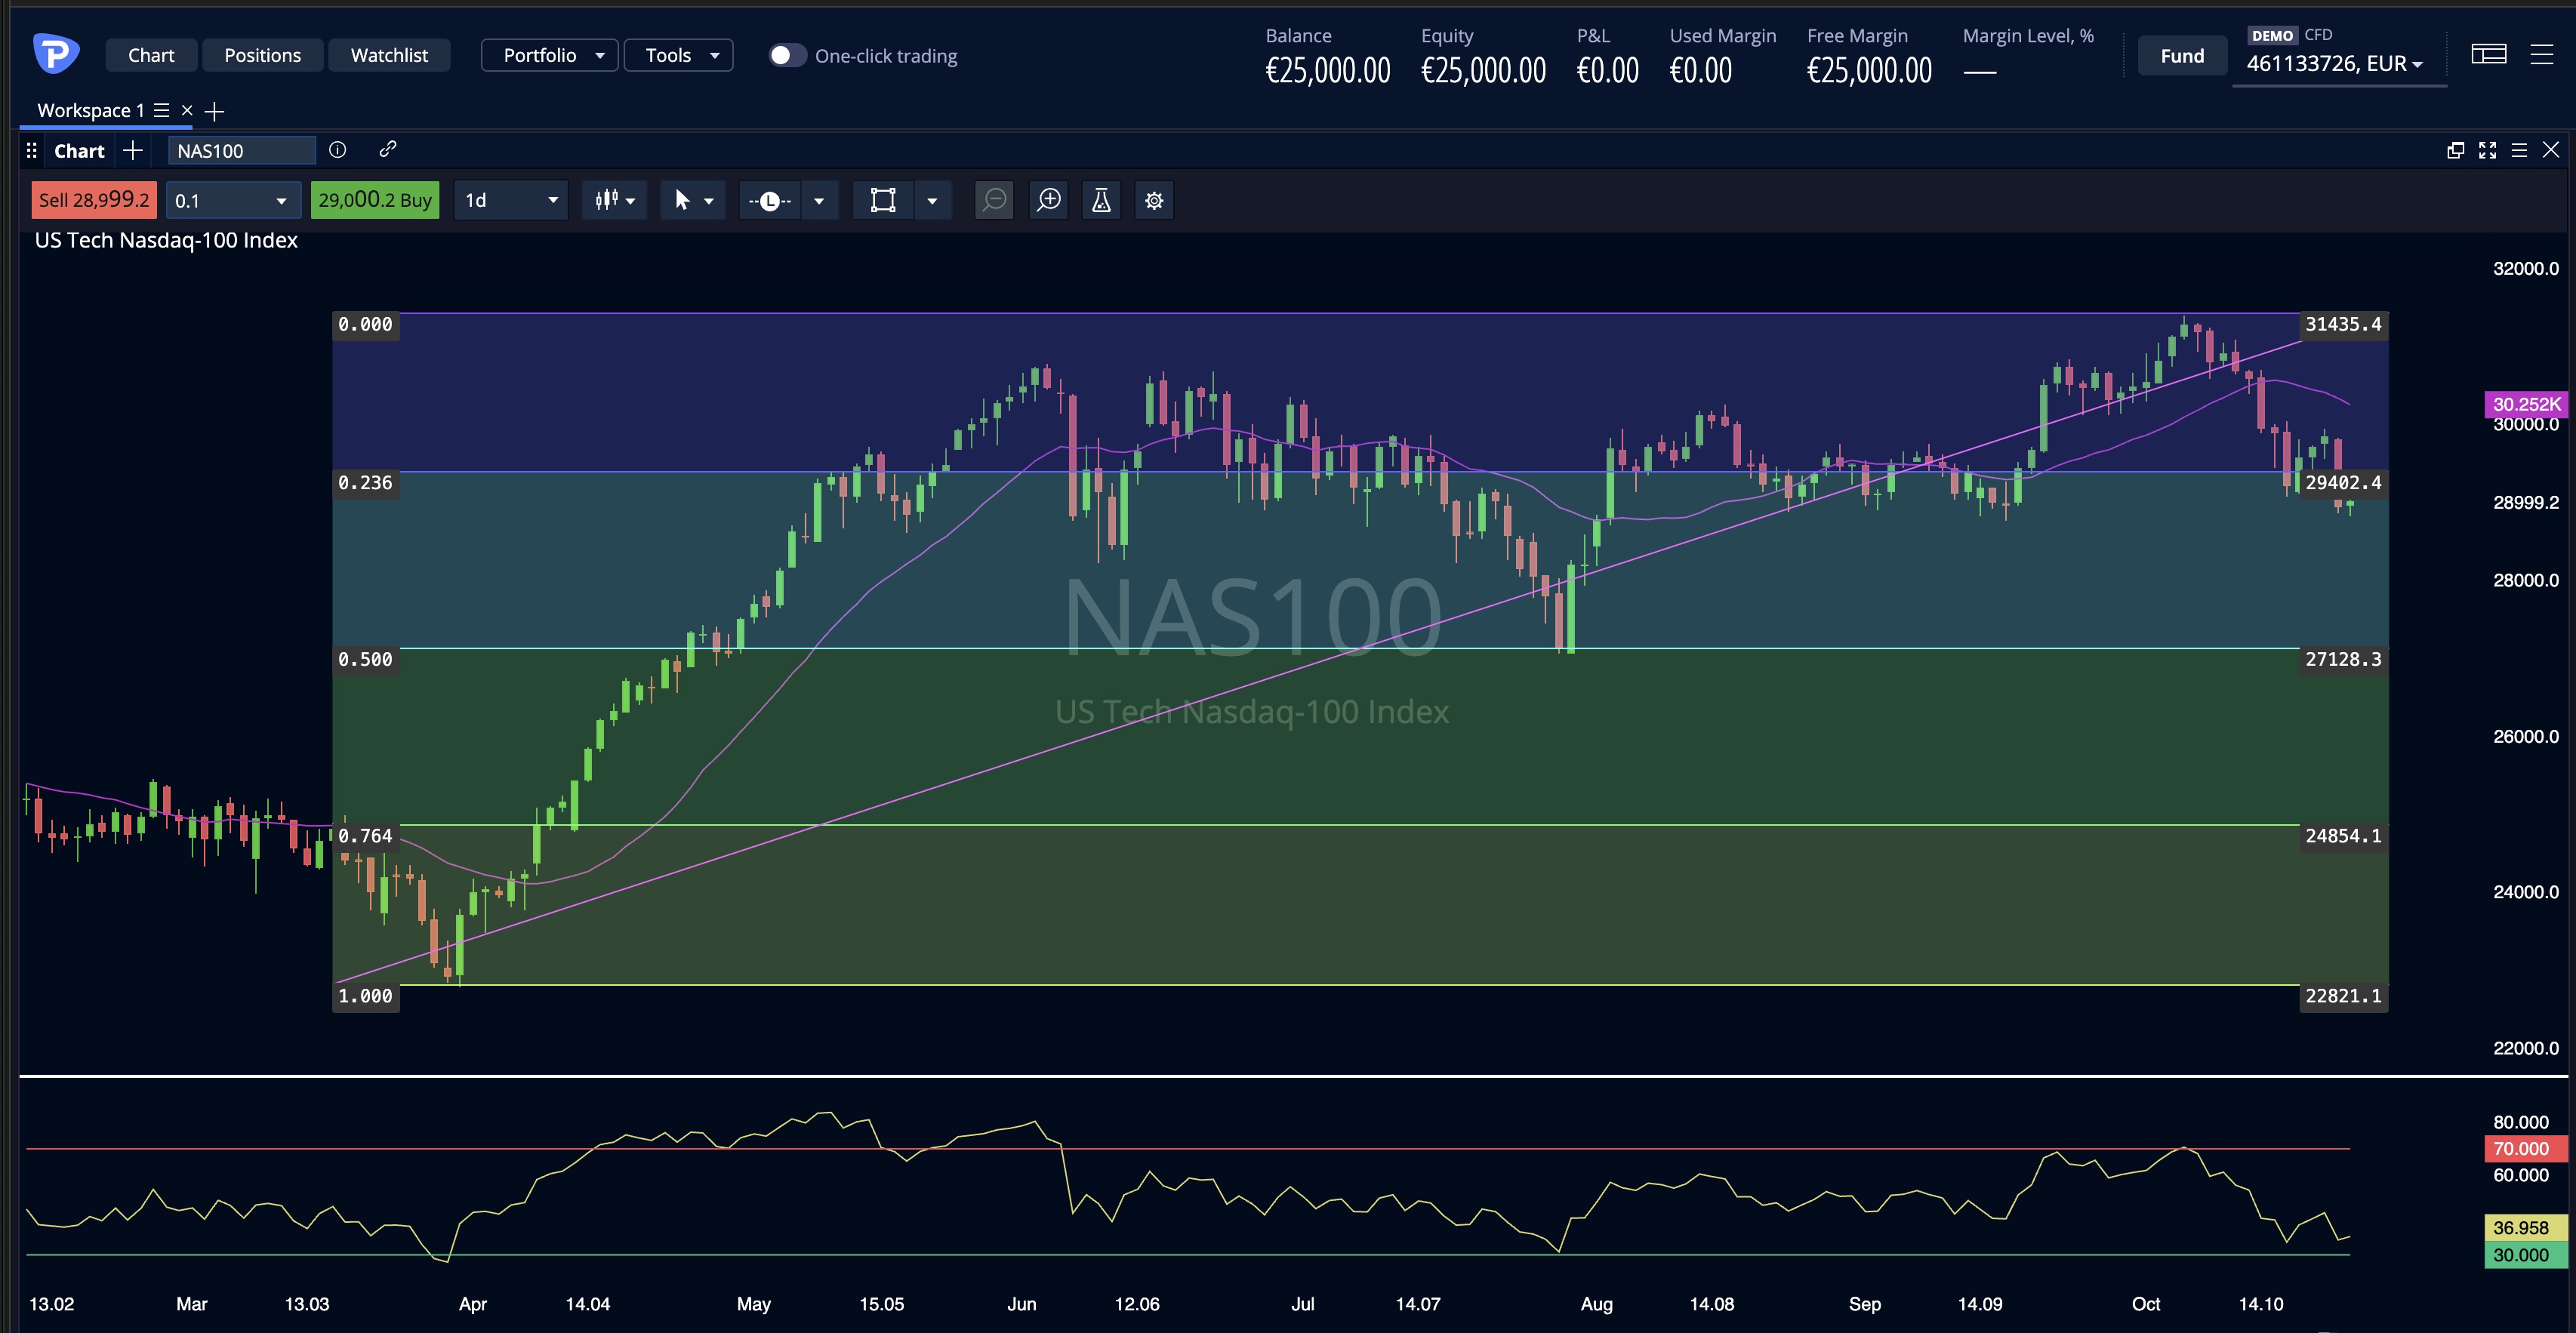2576x1333 pixels.
Task: Click the chart panel drag handle dots
Action: (32, 150)
